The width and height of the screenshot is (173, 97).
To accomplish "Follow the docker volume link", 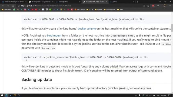I will [x=86, y=29].
